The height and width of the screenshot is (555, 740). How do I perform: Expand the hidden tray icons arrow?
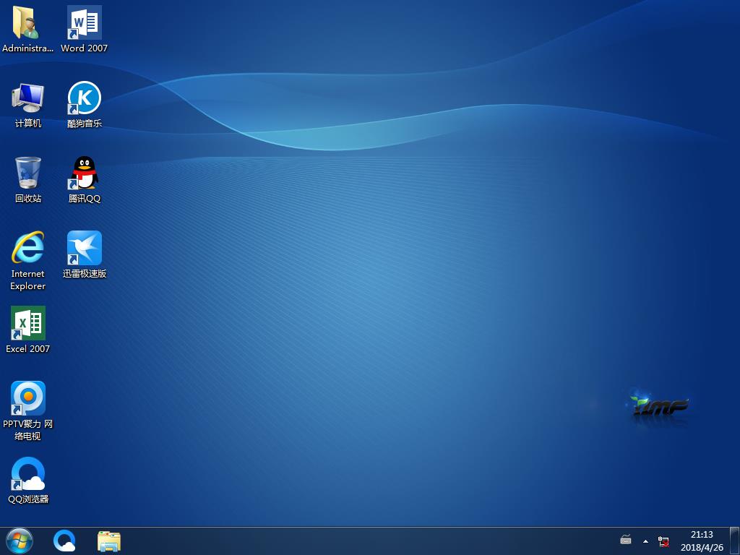coord(645,541)
